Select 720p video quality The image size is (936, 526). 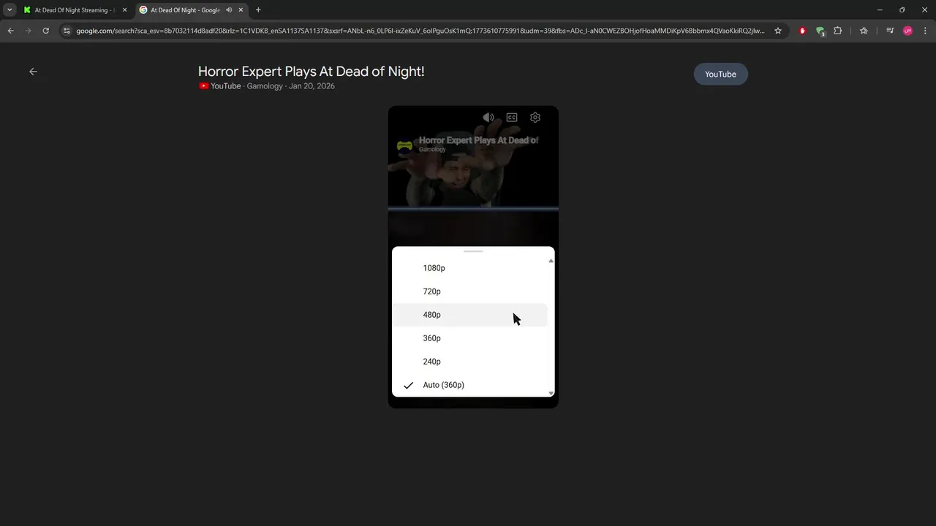pos(469,291)
